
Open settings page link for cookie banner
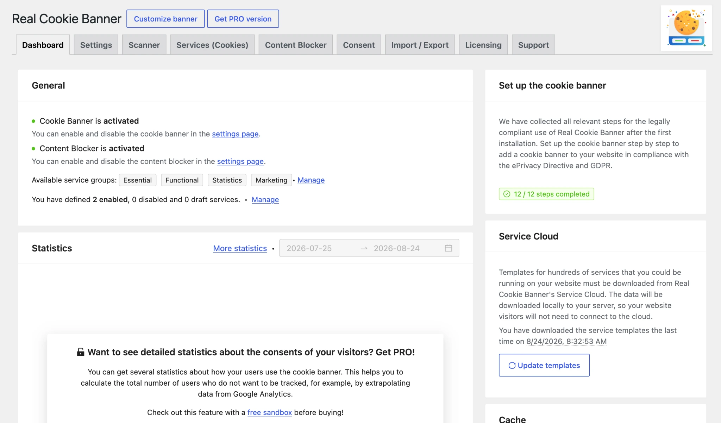pyautogui.click(x=235, y=134)
